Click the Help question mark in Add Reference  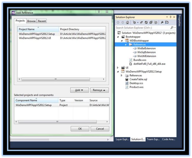click(99, 12)
